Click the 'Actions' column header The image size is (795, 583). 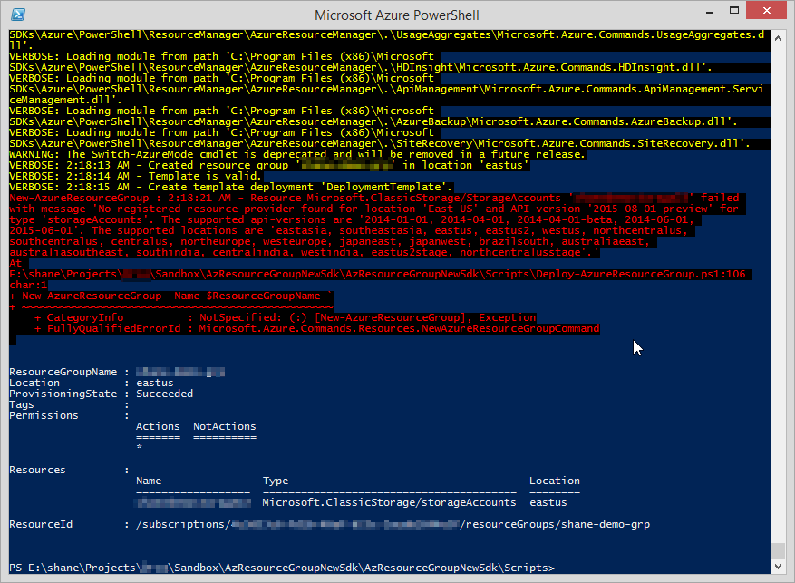(158, 426)
